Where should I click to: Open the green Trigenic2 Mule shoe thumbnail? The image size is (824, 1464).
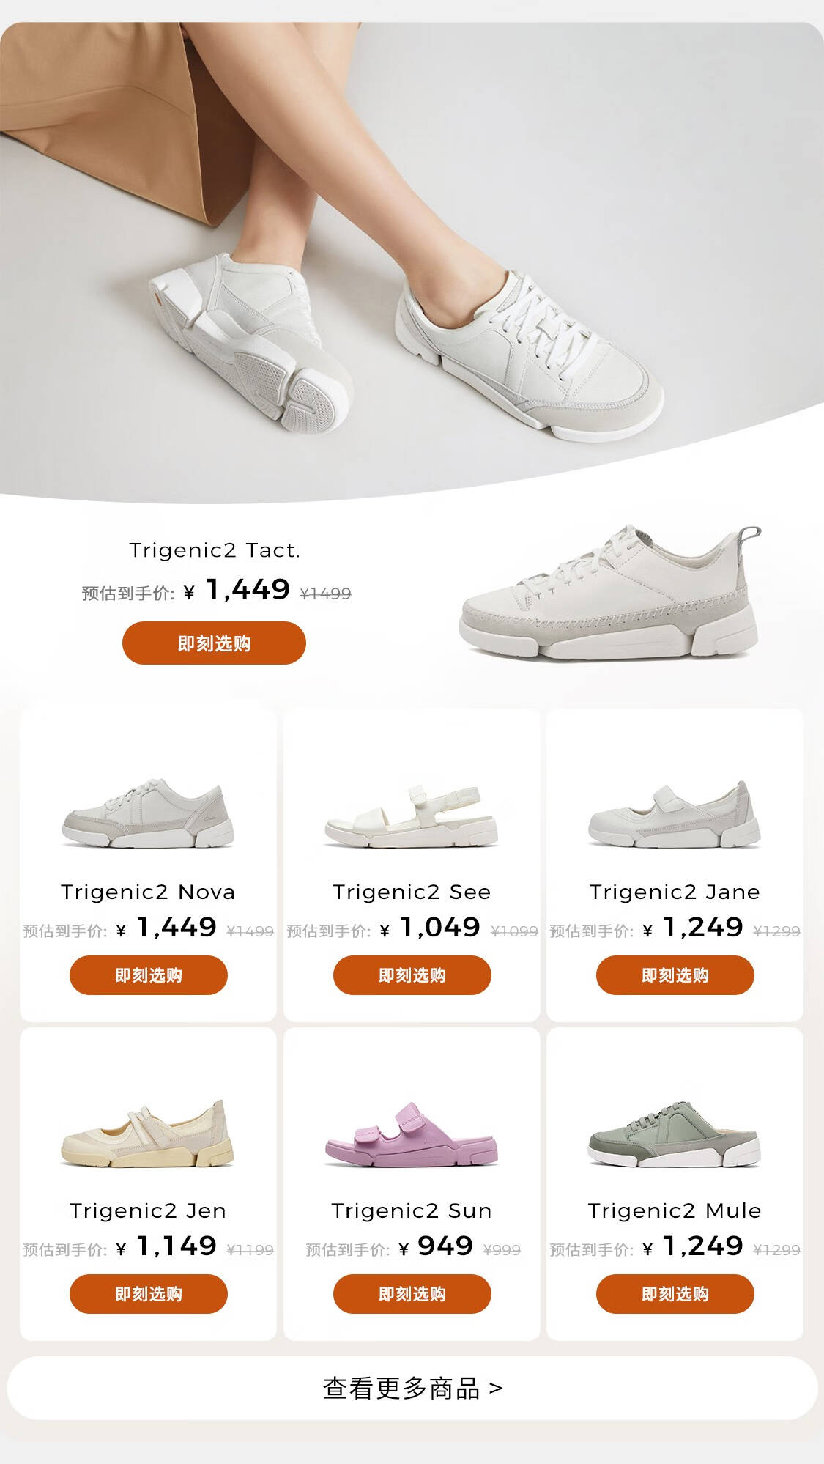(x=675, y=1134)
